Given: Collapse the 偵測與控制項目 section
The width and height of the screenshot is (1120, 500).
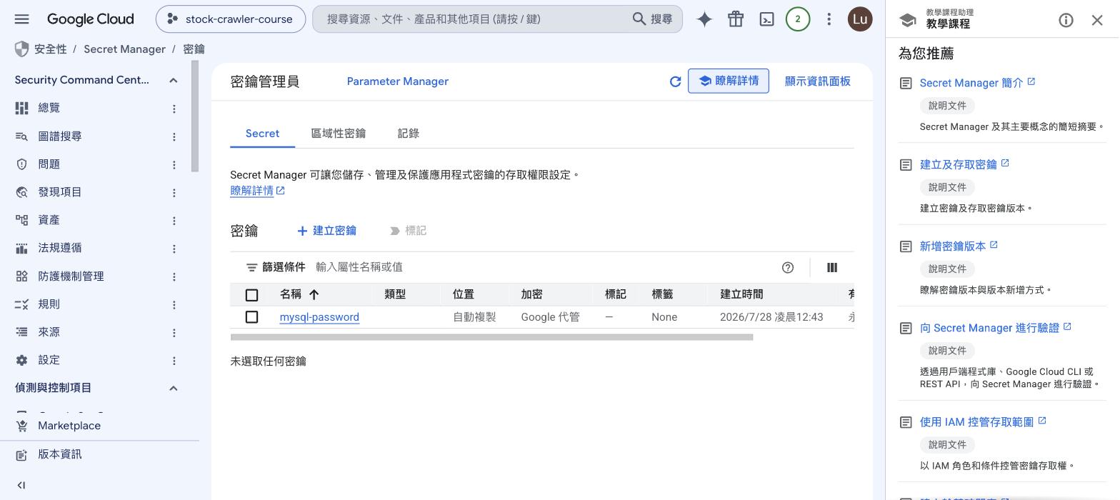Looking at the screenshot, I should [173, 388].
